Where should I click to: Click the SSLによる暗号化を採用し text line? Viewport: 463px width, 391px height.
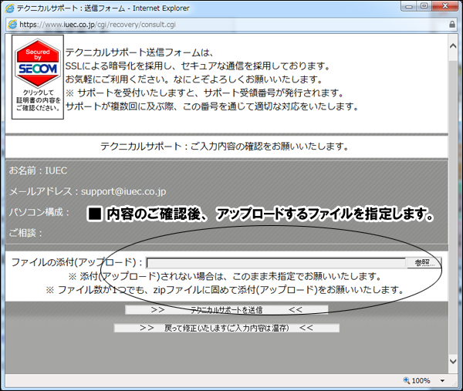(198, 66)
